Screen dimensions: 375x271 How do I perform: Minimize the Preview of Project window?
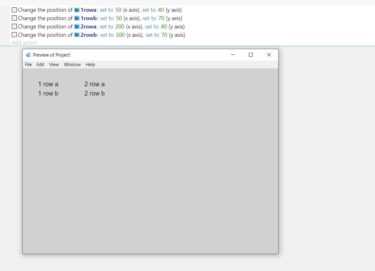(233, 55)
